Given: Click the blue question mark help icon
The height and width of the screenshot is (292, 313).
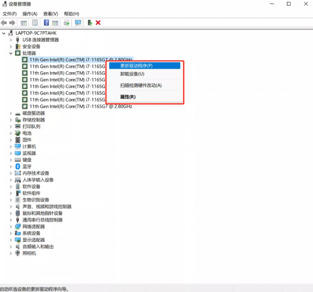Looking at the screenshot, I should [46, 23].
